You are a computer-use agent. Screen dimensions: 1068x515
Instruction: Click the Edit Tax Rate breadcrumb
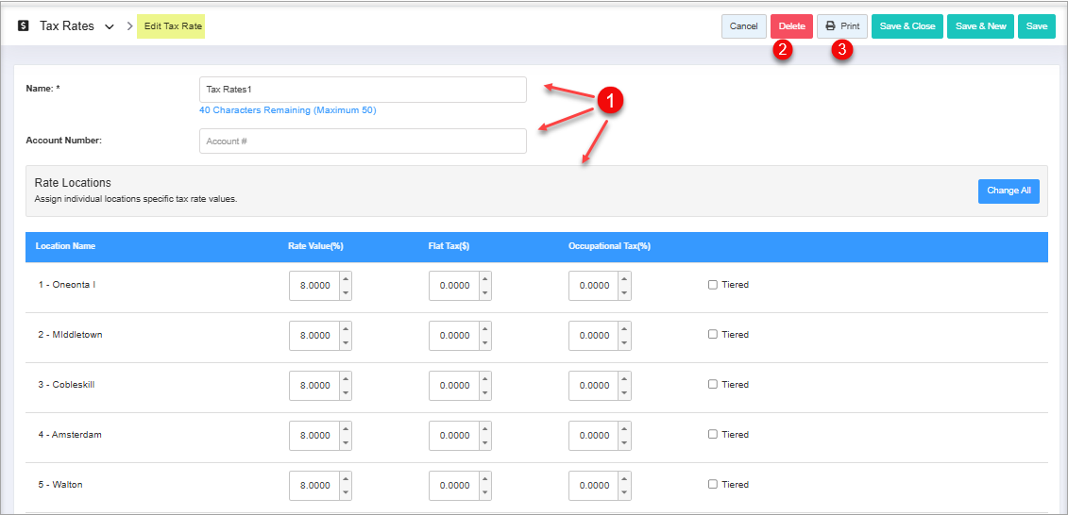[171, 26]
